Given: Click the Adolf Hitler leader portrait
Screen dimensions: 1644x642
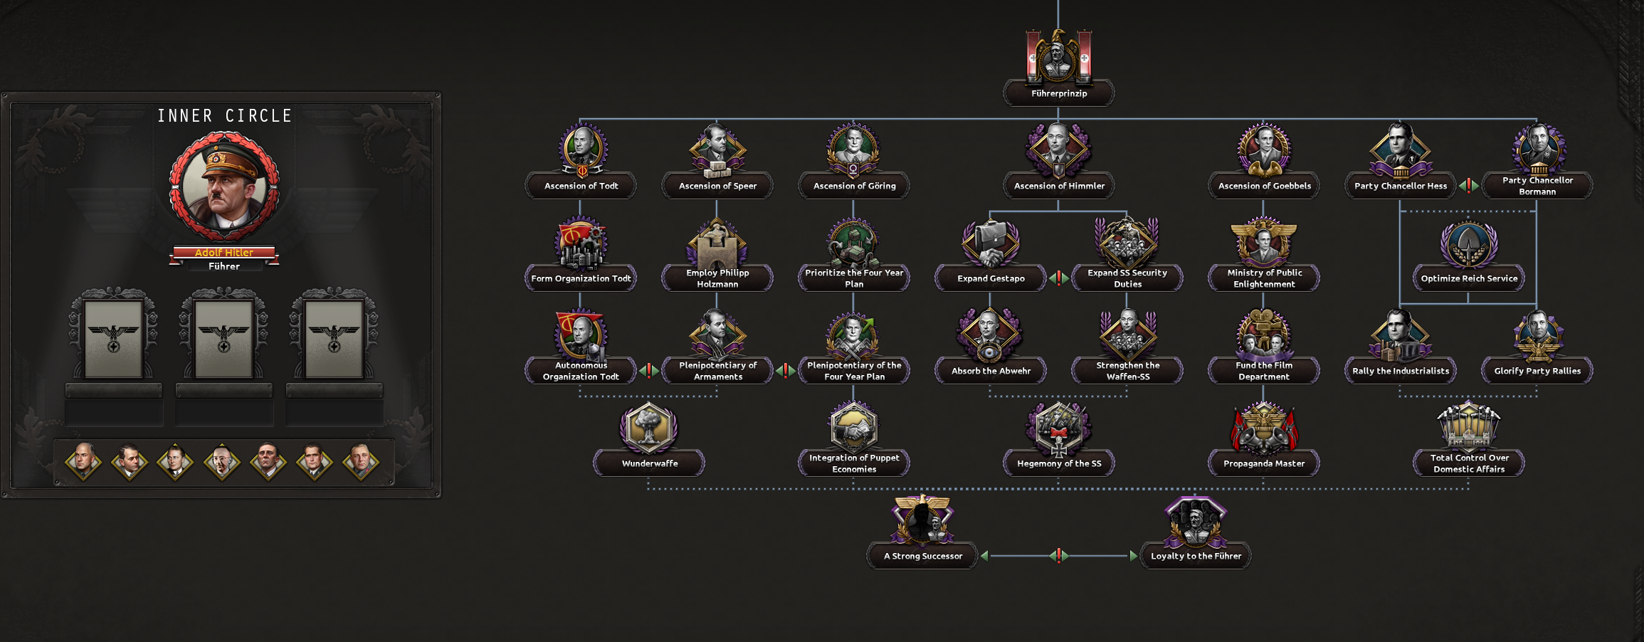Looking at the screenshot, I should pyautogui.click(x=224, y=186).
